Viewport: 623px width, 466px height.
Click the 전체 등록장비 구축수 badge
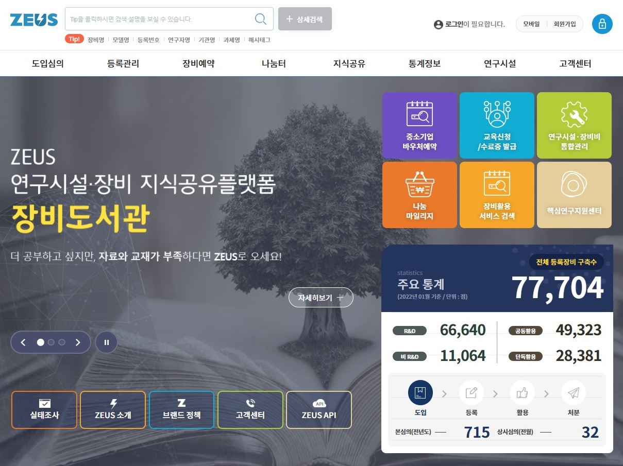point(566,262)
